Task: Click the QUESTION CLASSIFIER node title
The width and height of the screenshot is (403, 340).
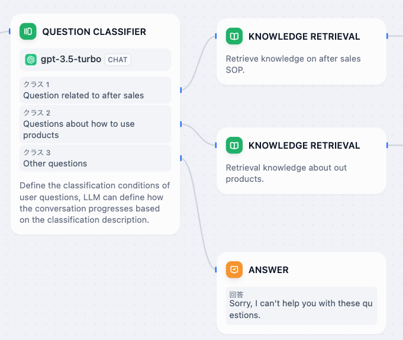Action: click(x=94, y=31)
